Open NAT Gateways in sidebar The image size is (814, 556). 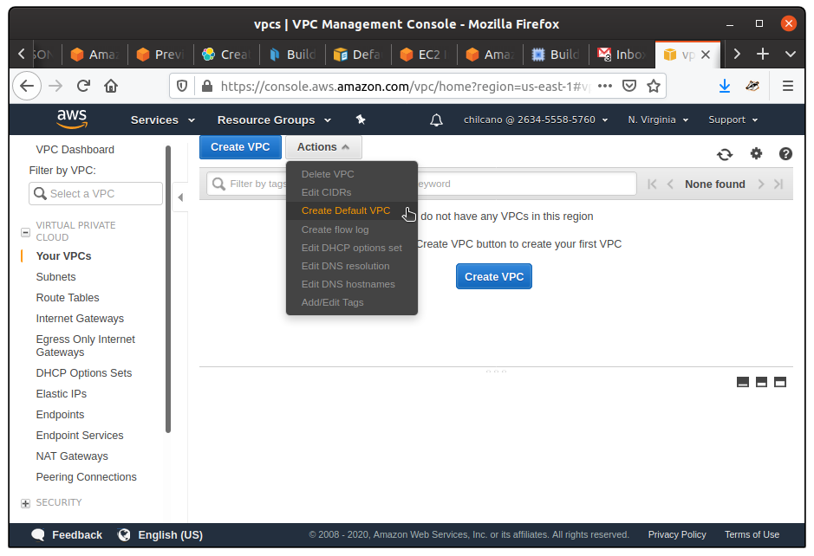72,456
